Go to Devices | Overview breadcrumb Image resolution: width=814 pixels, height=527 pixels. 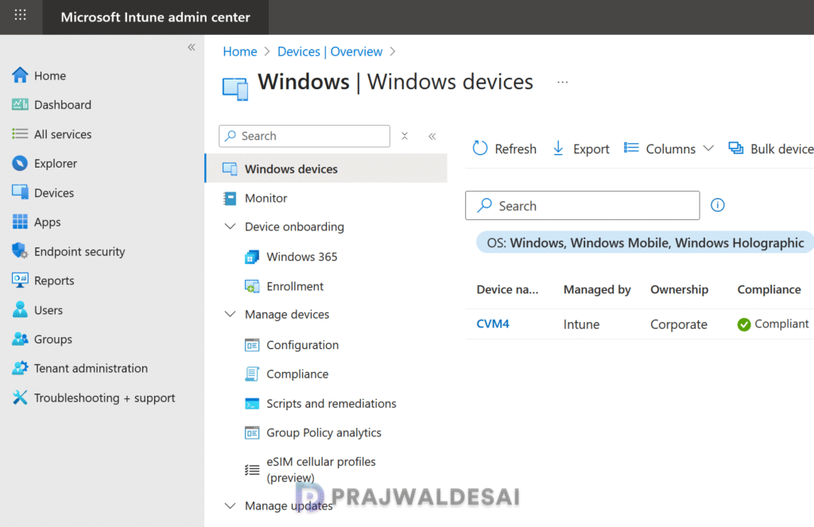pyautogui.click(x=330, y=52)
